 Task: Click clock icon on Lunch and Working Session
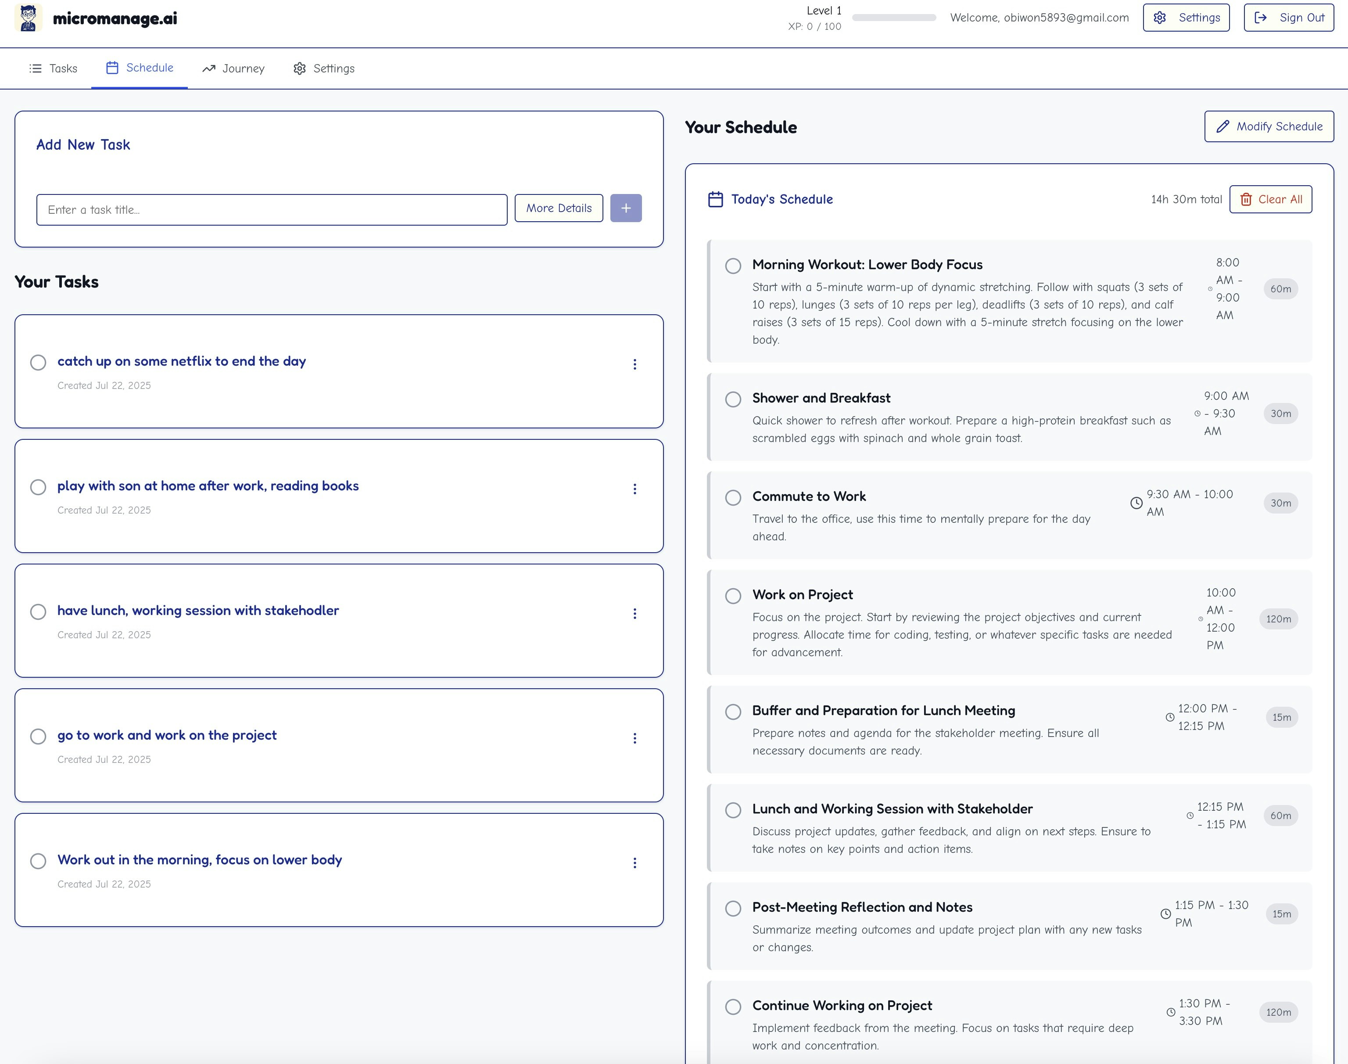1190,816
